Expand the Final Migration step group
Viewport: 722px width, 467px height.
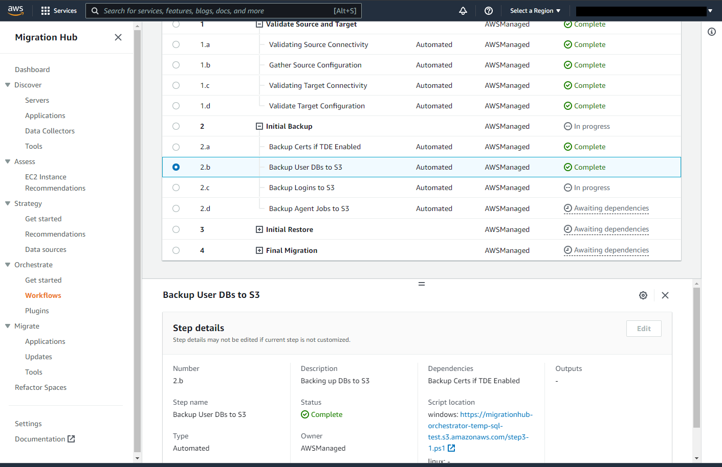point(259,250)
